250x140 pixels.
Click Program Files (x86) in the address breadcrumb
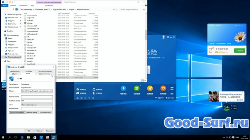click(59, 9)
